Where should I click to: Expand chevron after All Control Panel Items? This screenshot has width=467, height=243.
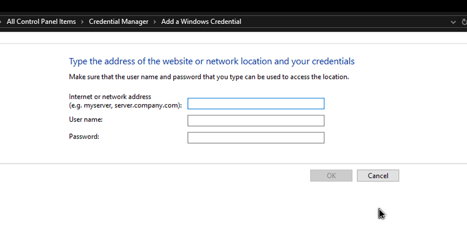click(83, 22)
